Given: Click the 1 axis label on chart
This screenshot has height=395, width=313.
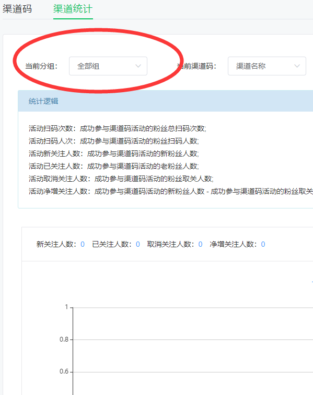Looking at the screenshot, I should pos(66,307).
